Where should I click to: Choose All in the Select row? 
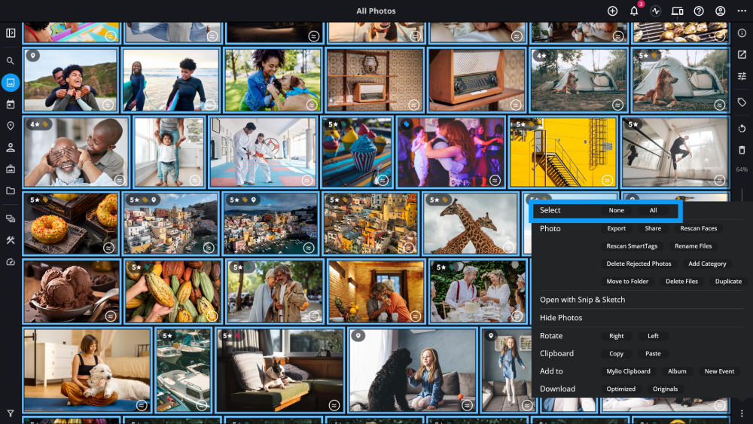pos(653,210)
